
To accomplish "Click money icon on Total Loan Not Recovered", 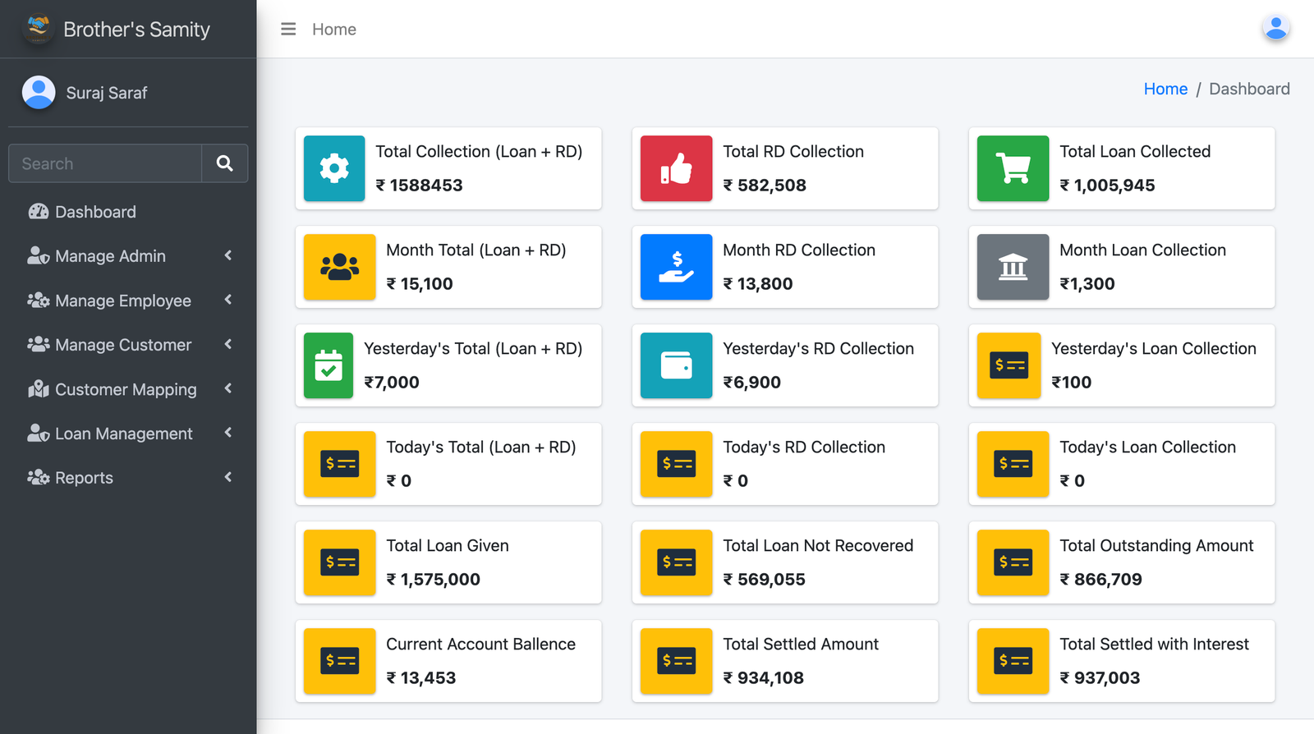I will 677,562.
